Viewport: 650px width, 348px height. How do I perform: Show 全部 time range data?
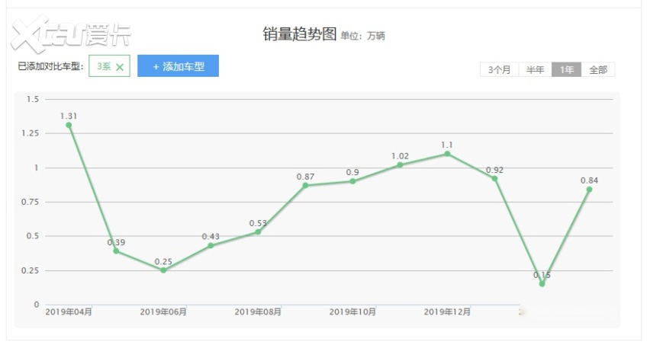pyautogui.click(x=598, y=70)
